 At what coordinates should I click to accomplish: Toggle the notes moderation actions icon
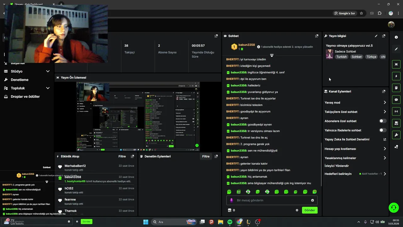pos(396,88)
